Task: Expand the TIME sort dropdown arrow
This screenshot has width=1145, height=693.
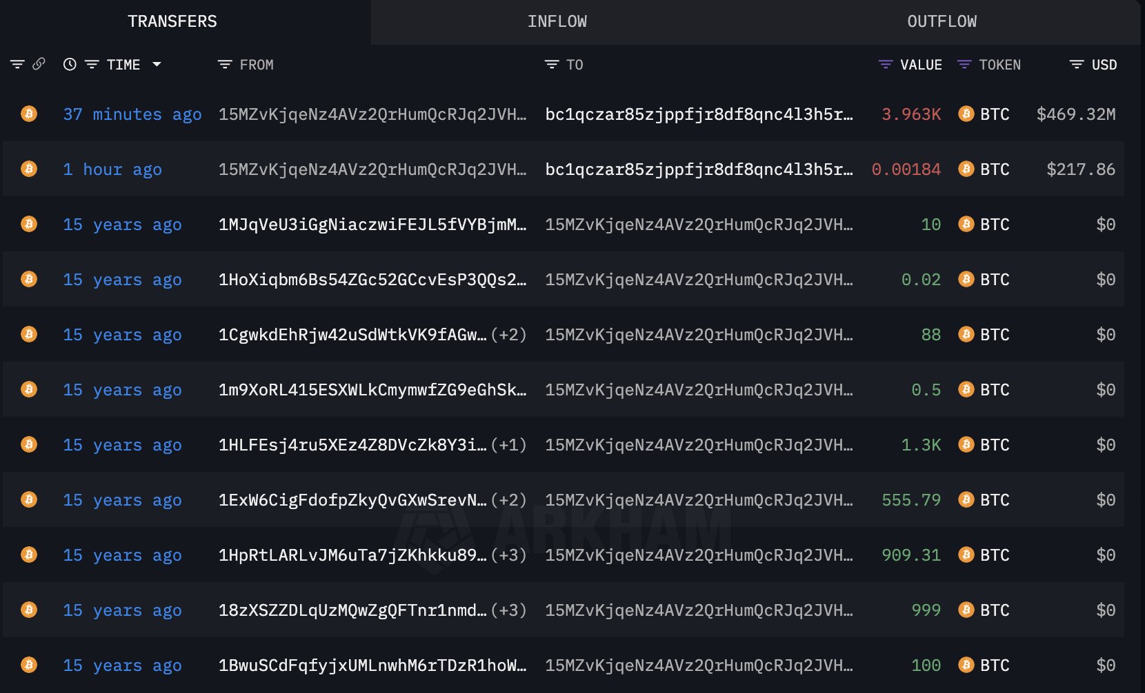Action: pyautogui.click(x=157, y=64)
